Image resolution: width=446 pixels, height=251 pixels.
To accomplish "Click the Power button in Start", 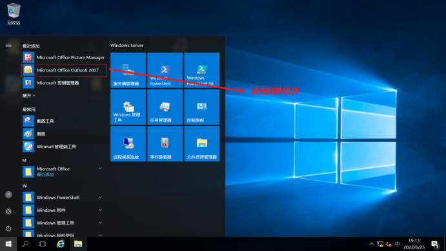I will (8, 228).
